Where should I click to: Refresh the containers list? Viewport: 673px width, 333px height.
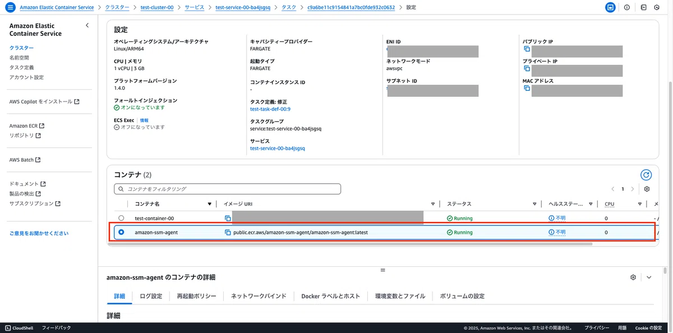(646, 175)
